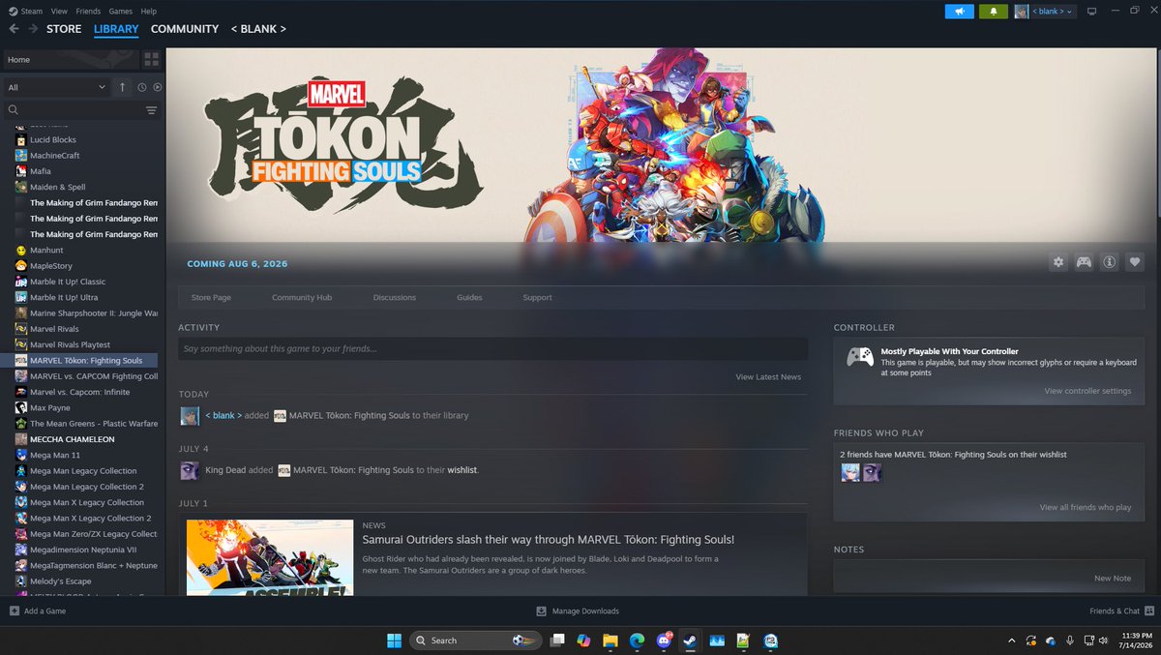This screenshot has height=655, width=1161.
Task: Create a New Note
Action: pyautogui.click(x=1113, y=578)
